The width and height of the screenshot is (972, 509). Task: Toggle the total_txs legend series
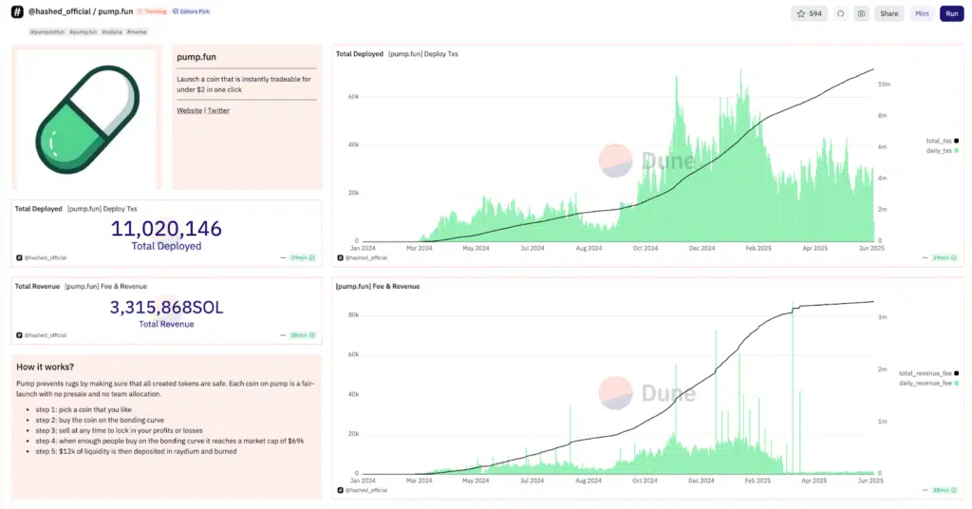tap(943, 141)
